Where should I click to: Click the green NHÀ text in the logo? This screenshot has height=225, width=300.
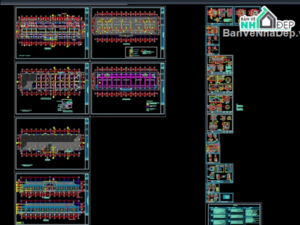click(x=248, y=24)
